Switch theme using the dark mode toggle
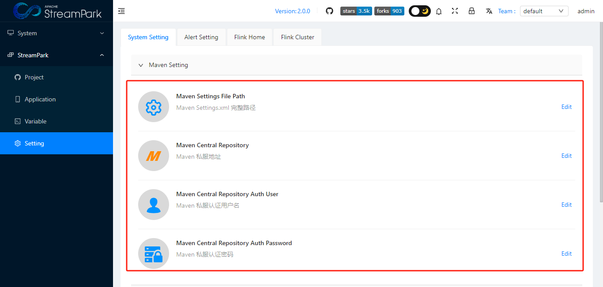 (x=419, y=11)
